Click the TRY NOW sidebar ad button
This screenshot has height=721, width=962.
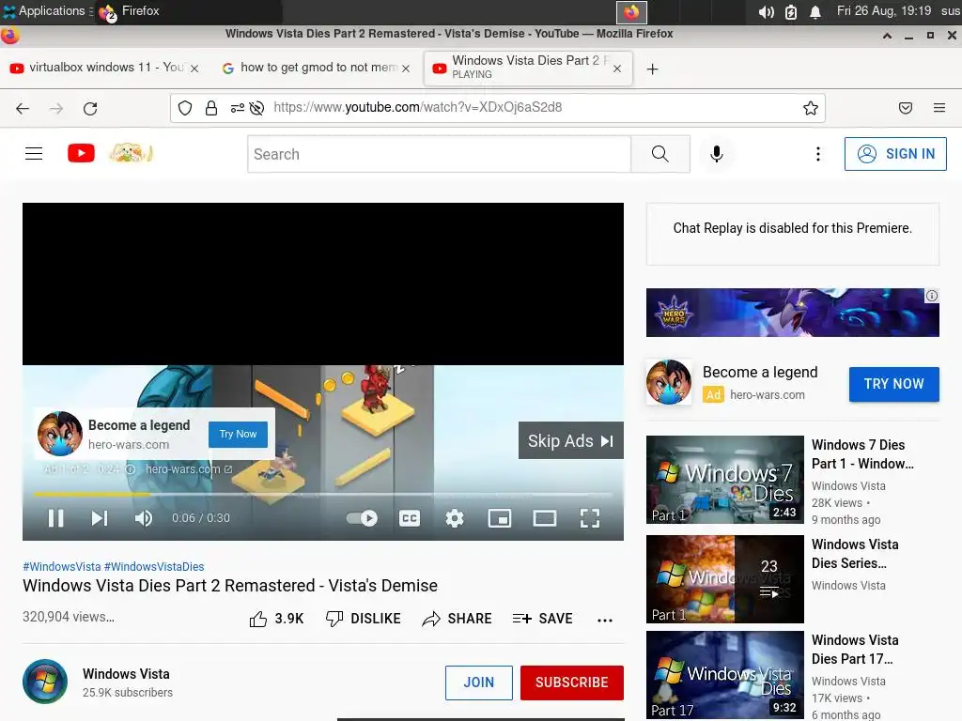(x=894, y=384)
